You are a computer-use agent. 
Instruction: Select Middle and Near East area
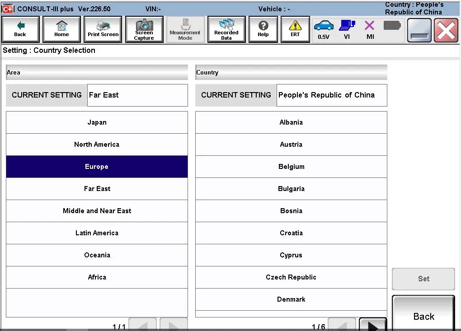click(x=97, y=211)
